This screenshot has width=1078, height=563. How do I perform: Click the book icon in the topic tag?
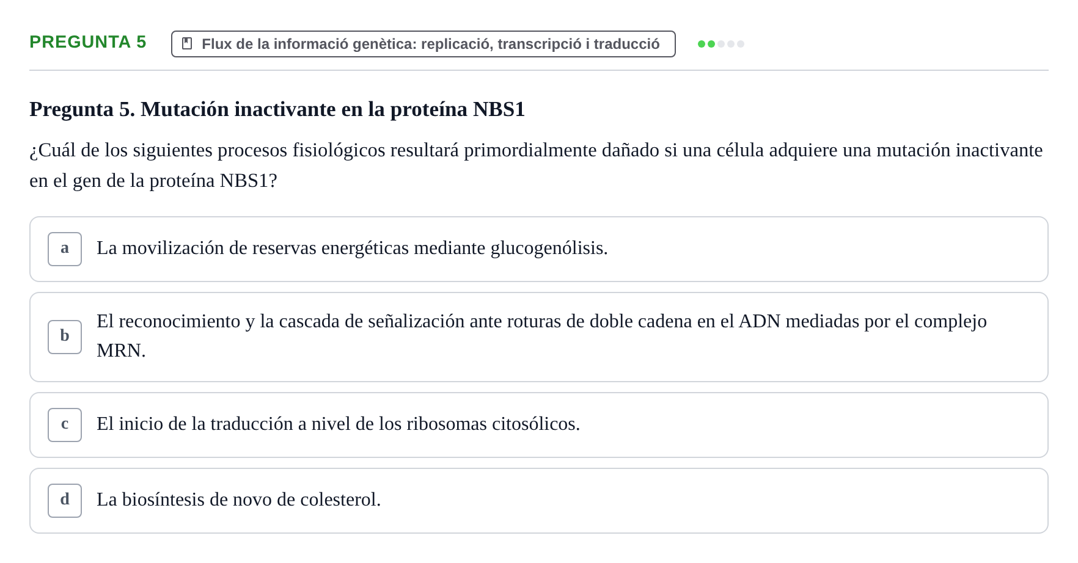[x=187, y=44]
